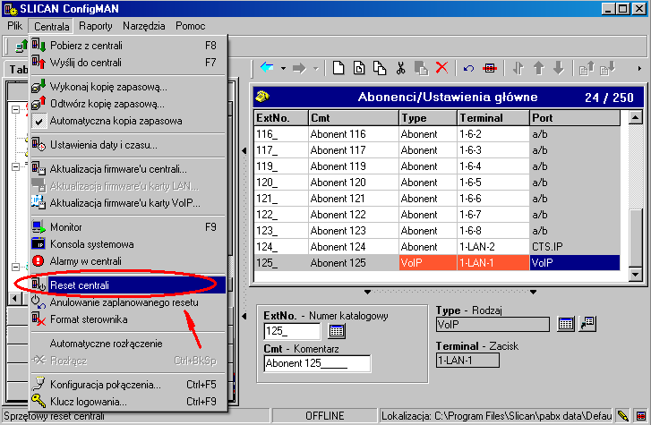The image size is (651, 425).
Task: Choose Wyślij do centrali menu entry
Action: coord(128,63)
